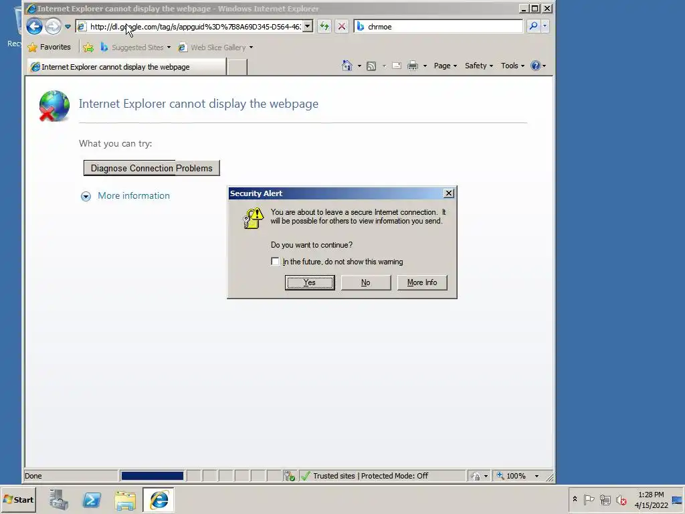Click the More information link text
The width and height of the screenshot is (685, 514).
coord(134,196)
